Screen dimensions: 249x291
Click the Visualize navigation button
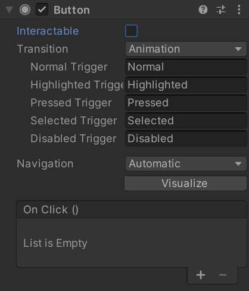(185, 183)
